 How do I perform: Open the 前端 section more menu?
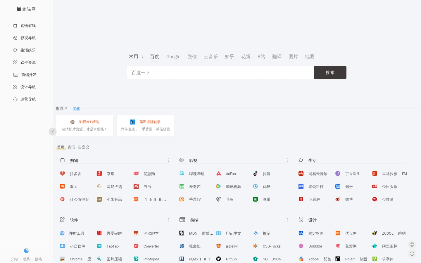(288, 220)
